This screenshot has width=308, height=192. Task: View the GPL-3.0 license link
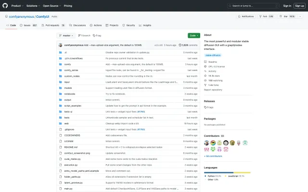point(216,66)
